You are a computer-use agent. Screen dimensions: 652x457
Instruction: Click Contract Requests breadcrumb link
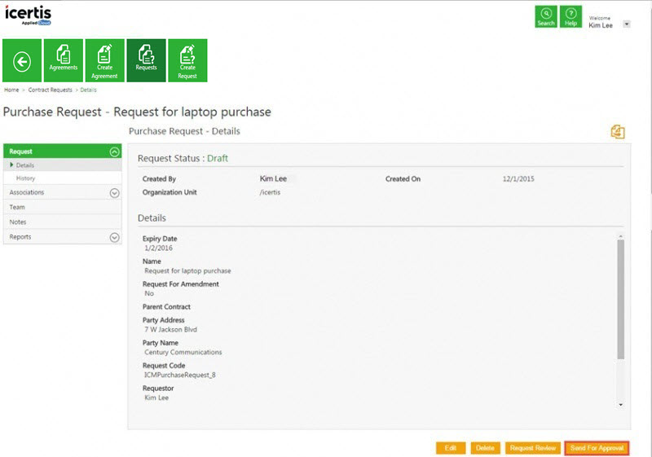(x=51, y=90)
